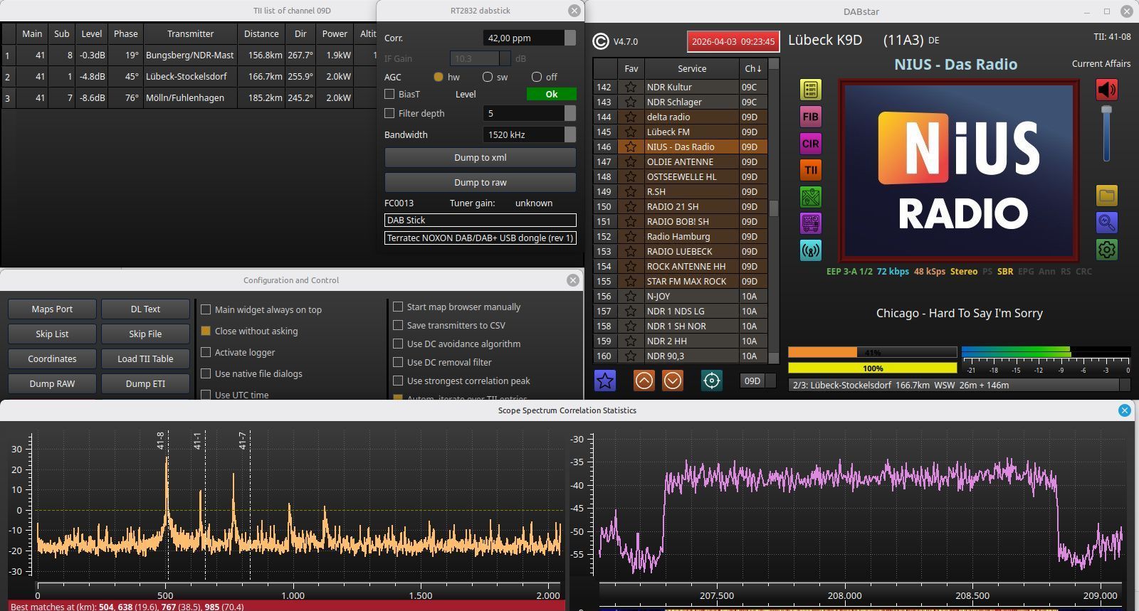This screenshot has height=611, width=1139.
Task: Toggle Use DC removal filter checkbox
Action: pyautogui.click(x=398, y=362)
